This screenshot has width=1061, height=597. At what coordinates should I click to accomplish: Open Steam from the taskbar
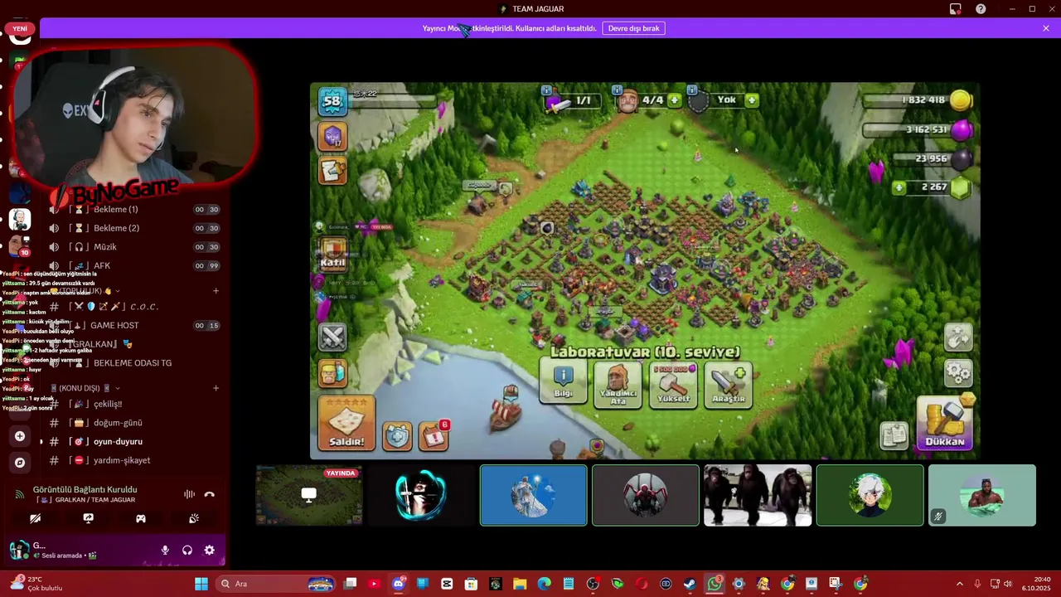pyautogui.click(x=690, y=584)
